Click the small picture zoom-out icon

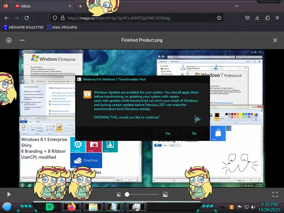coord(119,194)
